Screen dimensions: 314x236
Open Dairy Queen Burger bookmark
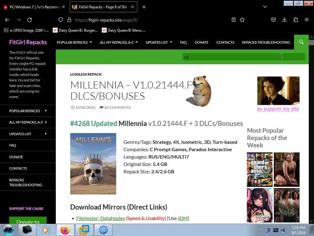(x=75, y=30)
